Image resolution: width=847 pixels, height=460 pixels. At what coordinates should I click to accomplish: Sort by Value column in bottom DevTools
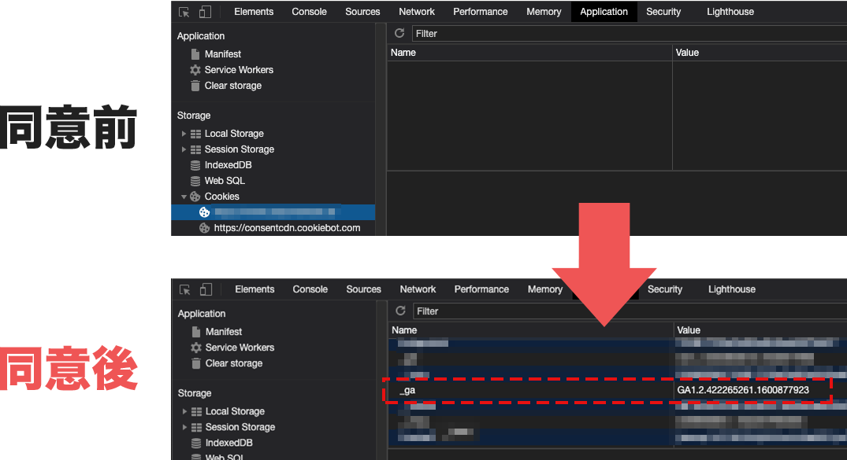pyautogui.click(x=760, y=330)
